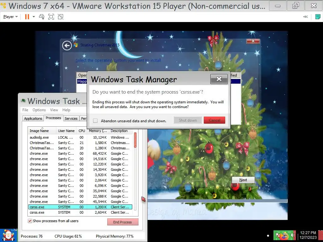This screenshot has width=323, height=242.
Task: Close the Christmas 2015 setup window
Action: tap(253, 41)
